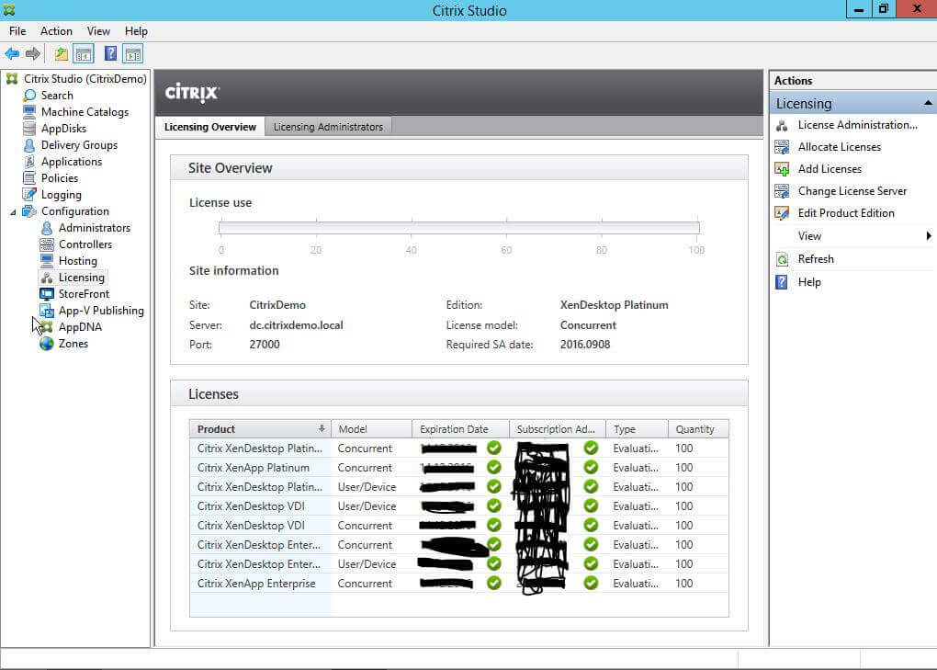Click Add Licenses action
Screen dimensions: 937x670
[x=830, y=169]
